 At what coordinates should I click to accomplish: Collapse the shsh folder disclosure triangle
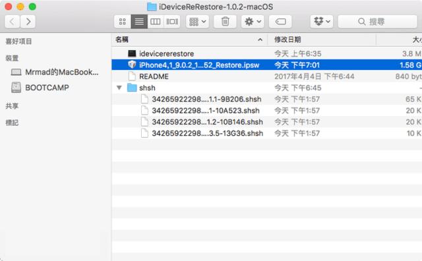tap(119, 88)
